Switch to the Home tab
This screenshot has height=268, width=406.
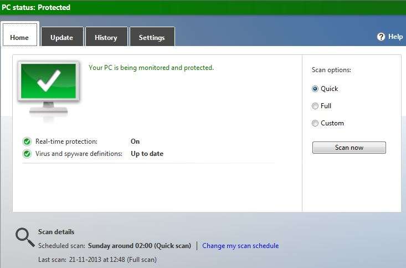20,34
